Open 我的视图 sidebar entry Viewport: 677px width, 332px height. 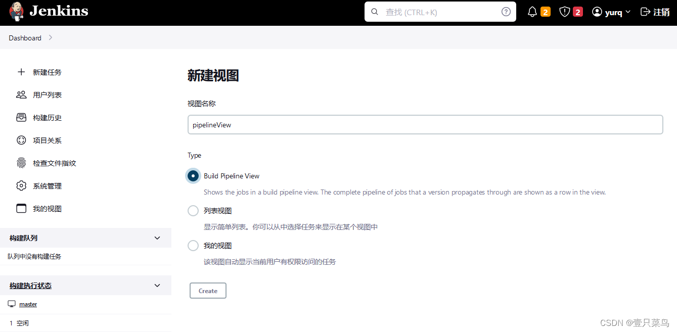point(48,209)
